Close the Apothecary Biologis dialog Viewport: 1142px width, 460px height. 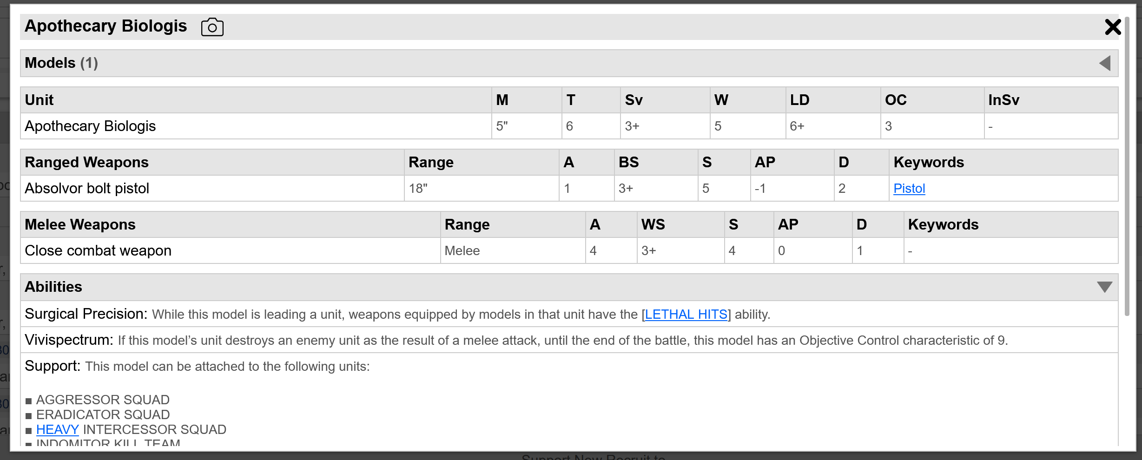(x=1113, y=27)
